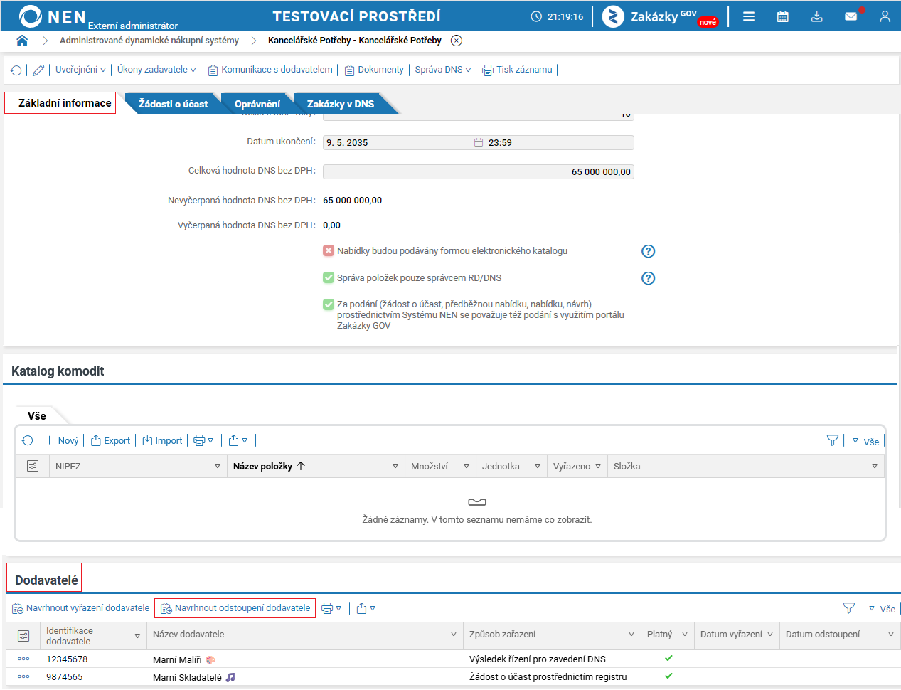Expand the Úkony zadavatele dropdown
Viewport: 901px width, 690px height.
click(156, 70)
